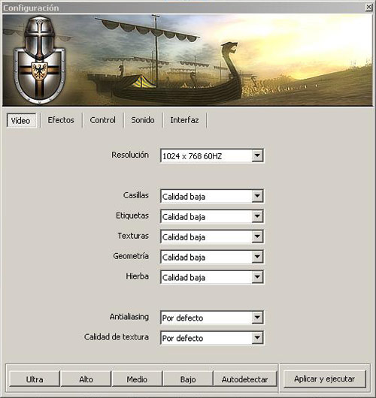The height and width of the screenshot is (398, 376).
Task: Apply the Ultra quality preset
Action: pos(35,379)
